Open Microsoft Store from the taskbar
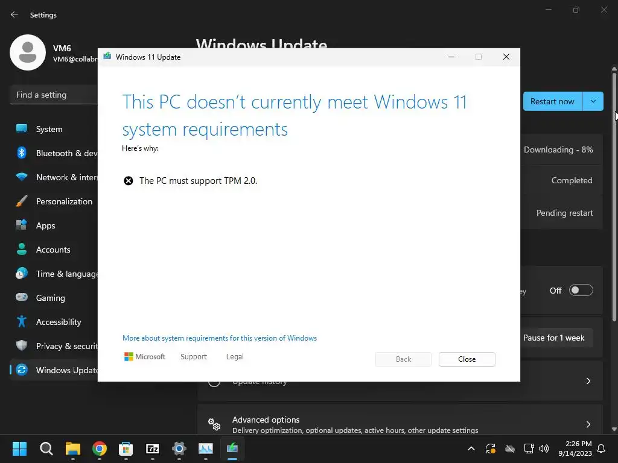Viewport: 618px width, 463px height. tap(126, 449)
